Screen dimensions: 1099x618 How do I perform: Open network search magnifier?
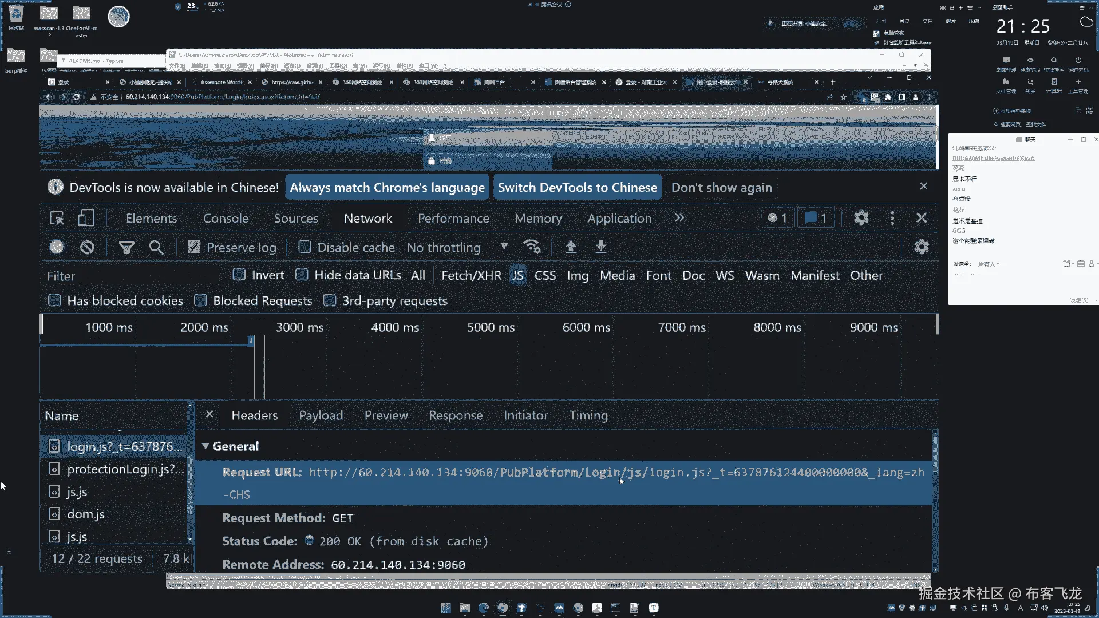[x=156, y=247]
